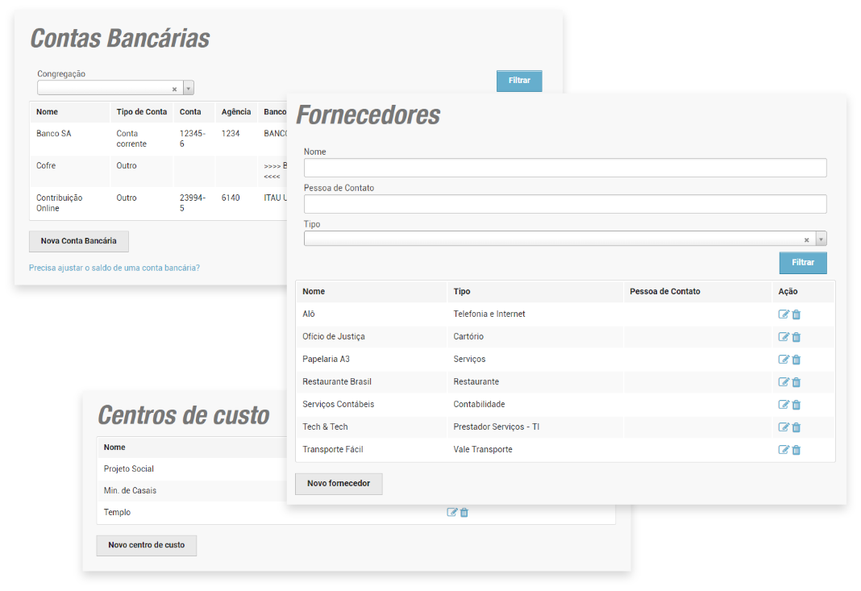
Task: Click Novo fornecedor button
Action: coord(339,484)
